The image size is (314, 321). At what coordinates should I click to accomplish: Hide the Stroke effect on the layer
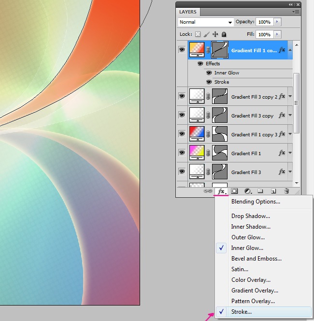(x=209, y=82)
